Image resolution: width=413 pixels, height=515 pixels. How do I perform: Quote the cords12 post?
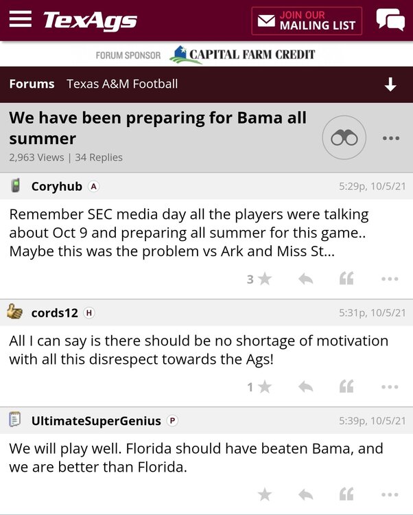point(347,387)
